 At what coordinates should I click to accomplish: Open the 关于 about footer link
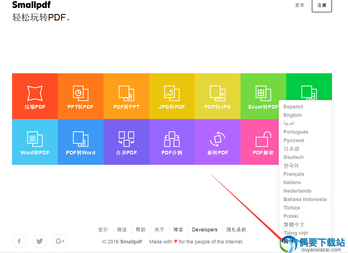(159, 230)
